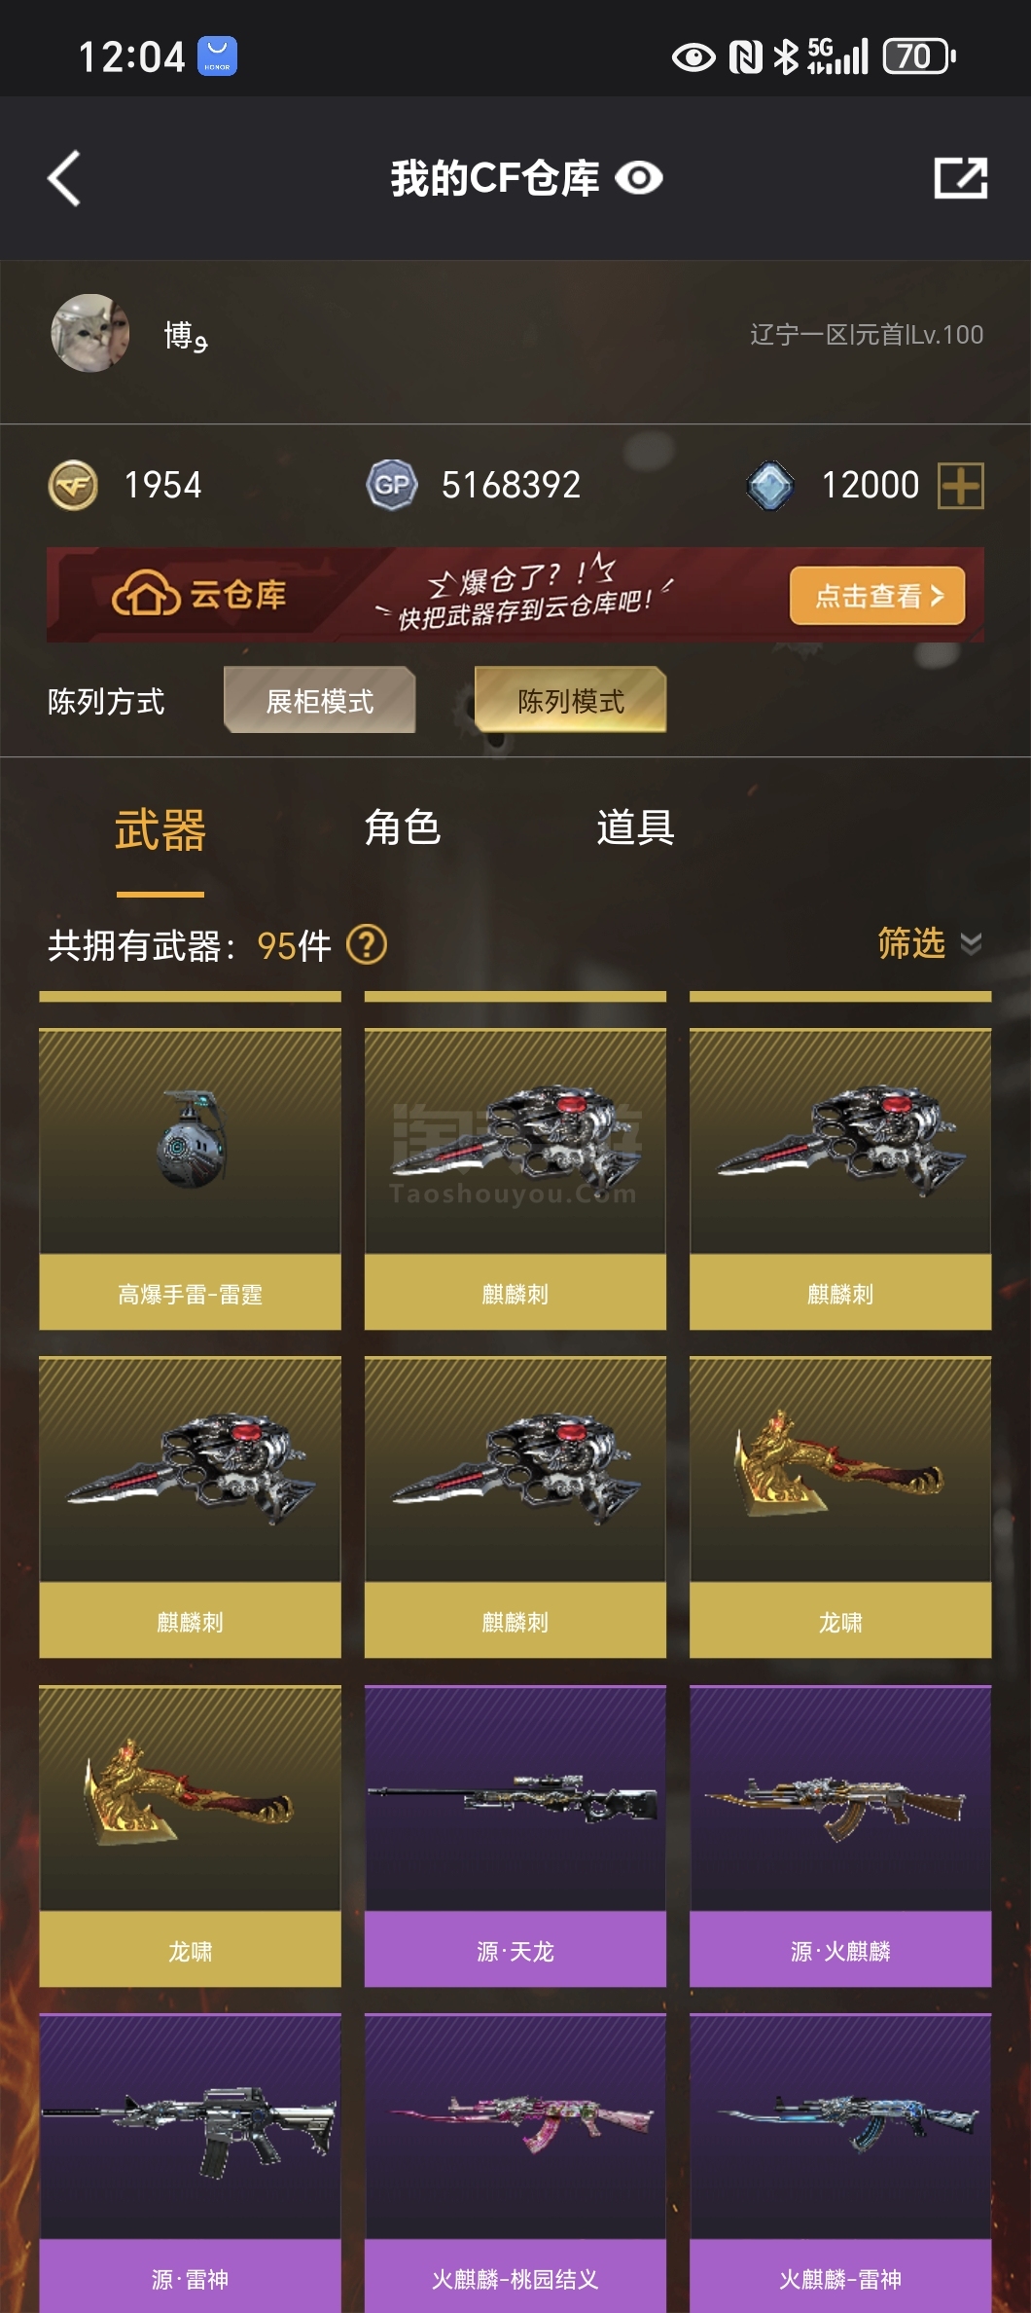Select the 源·天龙 sniper rifle card
The height and width of the screenshot is (2313, 1031).
click(x=515, y=1836)
